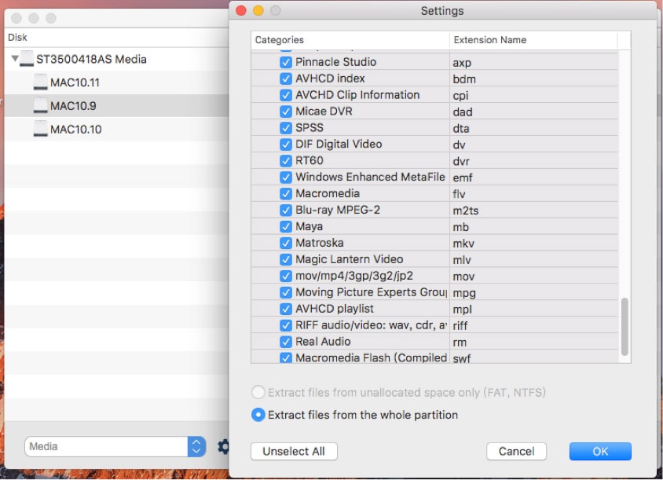Click the 'mkv' extension cell
Viewport: 663px width, 480px height.
point(533,244)
